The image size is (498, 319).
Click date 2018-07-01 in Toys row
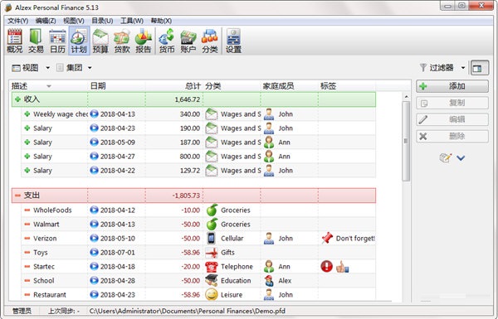click(118, 253)
